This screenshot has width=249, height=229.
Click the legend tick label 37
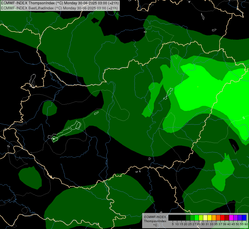point(220,224)
